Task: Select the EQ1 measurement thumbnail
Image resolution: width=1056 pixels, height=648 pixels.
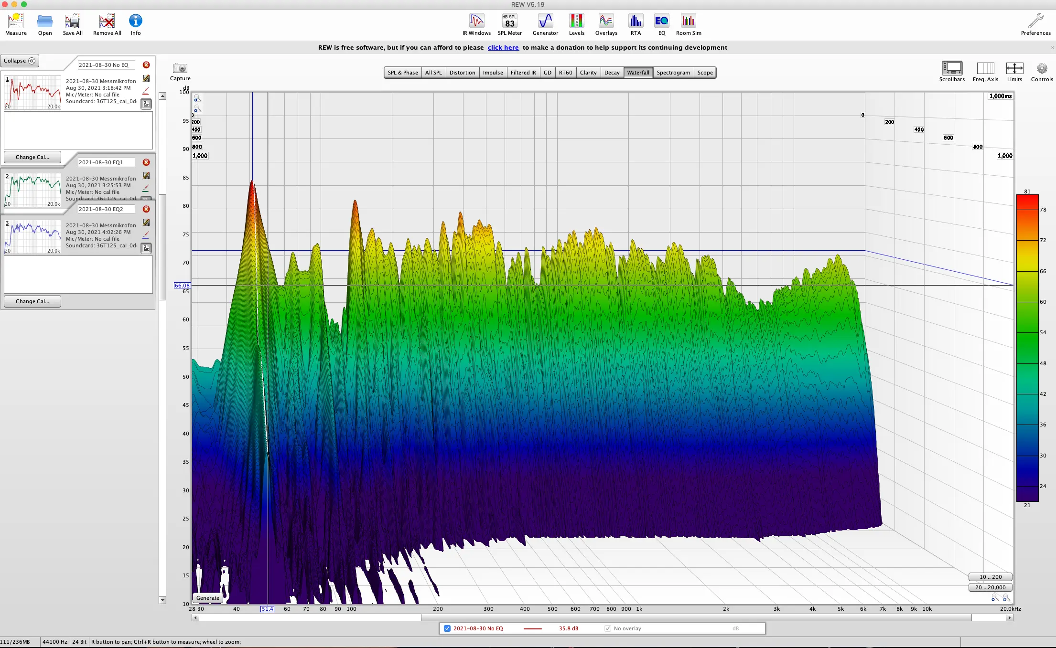Action: [x=33, y=190]
